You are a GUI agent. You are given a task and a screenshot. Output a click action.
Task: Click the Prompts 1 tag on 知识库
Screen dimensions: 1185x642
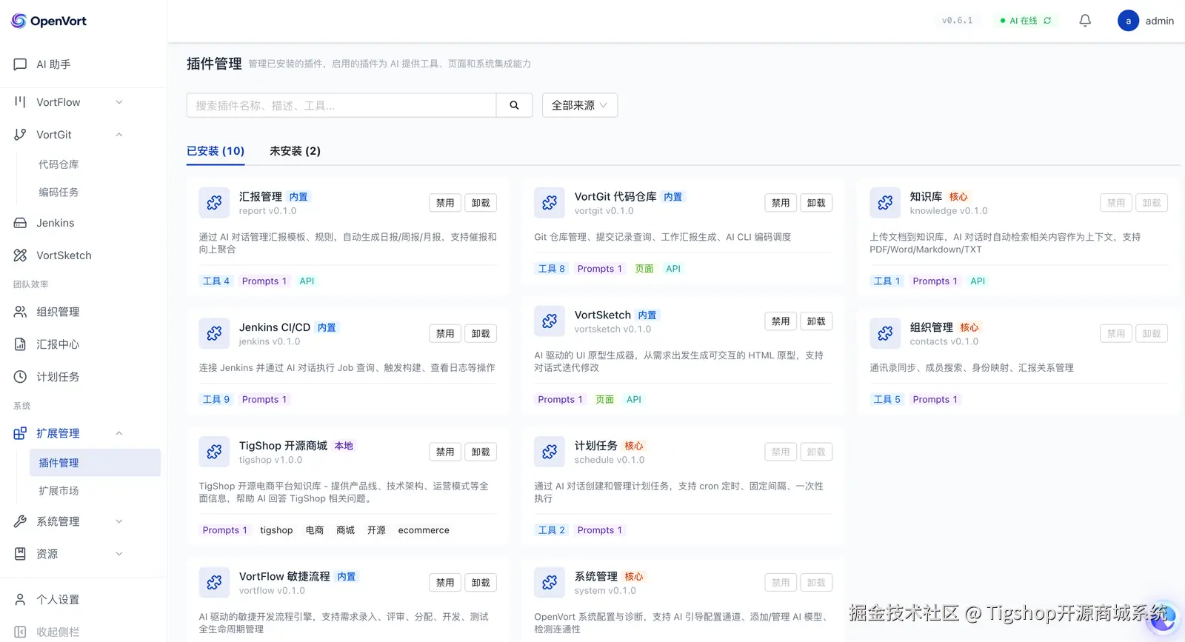coord(935,281)
